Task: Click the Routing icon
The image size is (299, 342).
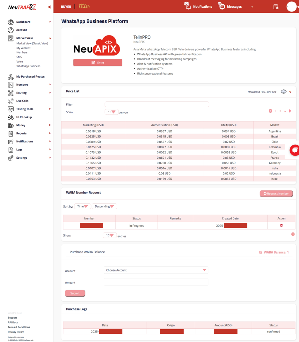Action: point(11,93)
